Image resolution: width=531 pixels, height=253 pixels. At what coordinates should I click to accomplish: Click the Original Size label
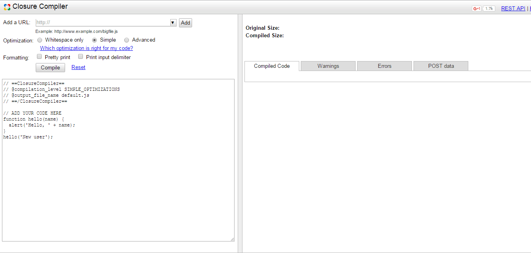click(x=262, y=28)
